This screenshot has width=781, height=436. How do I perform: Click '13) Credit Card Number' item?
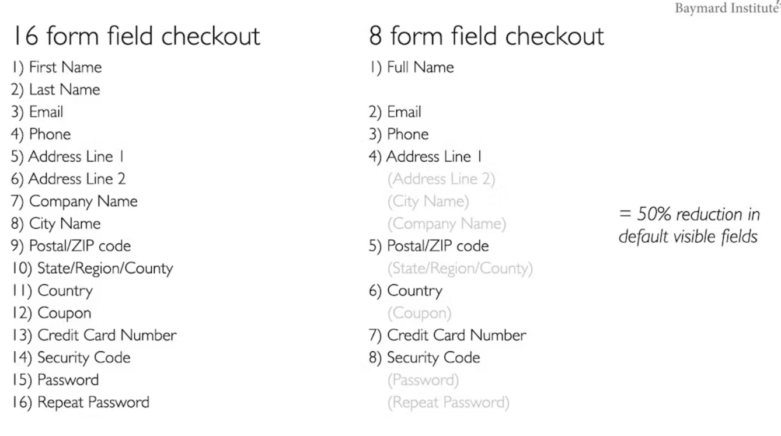pyautogui.click(x=93, y=335)
